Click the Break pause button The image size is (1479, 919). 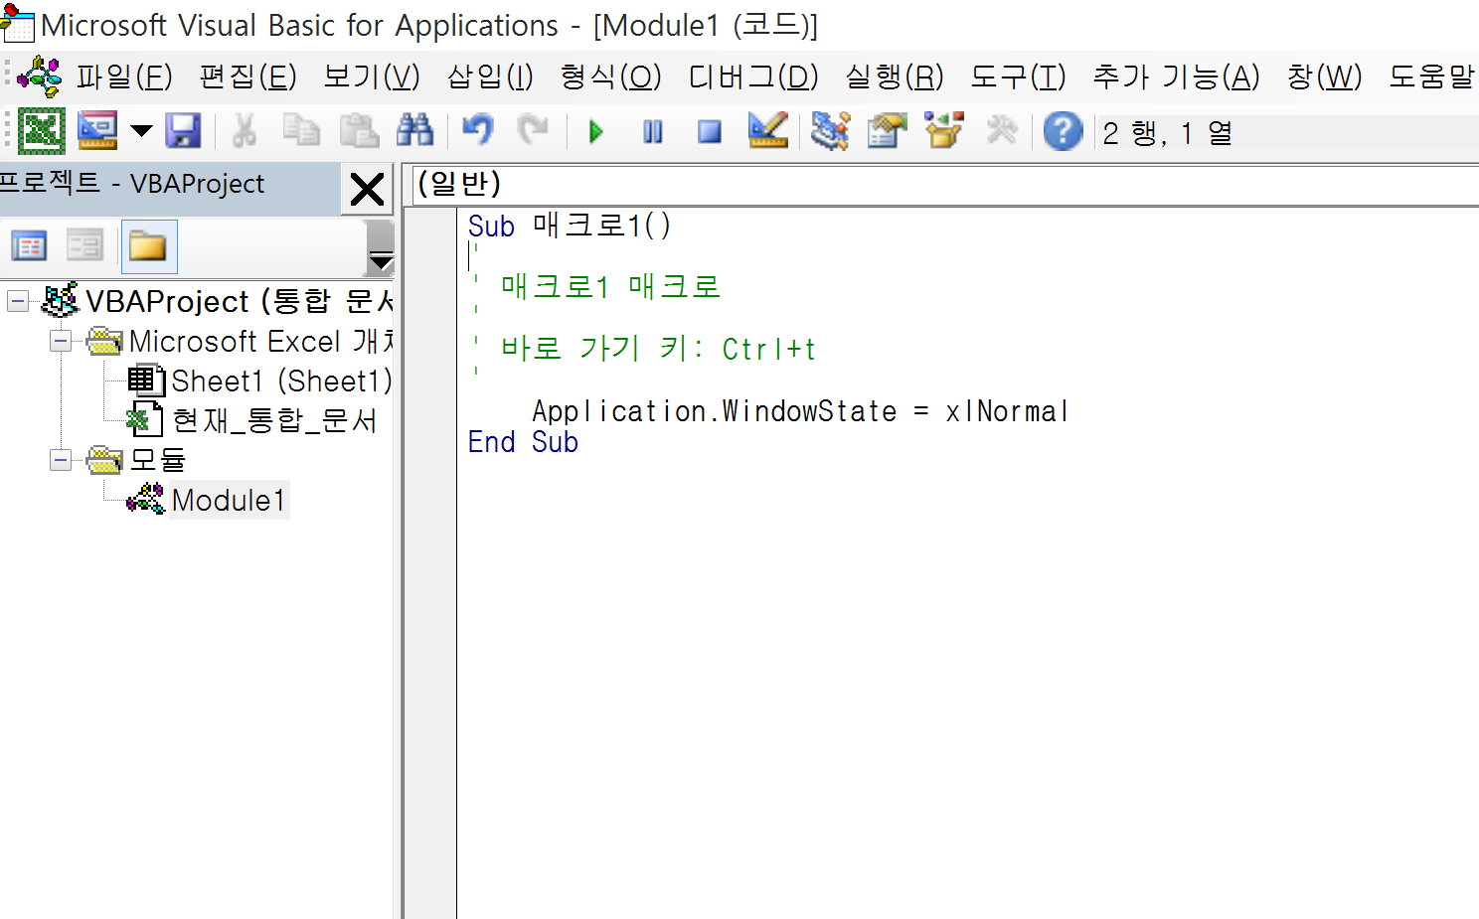(653, 131)
